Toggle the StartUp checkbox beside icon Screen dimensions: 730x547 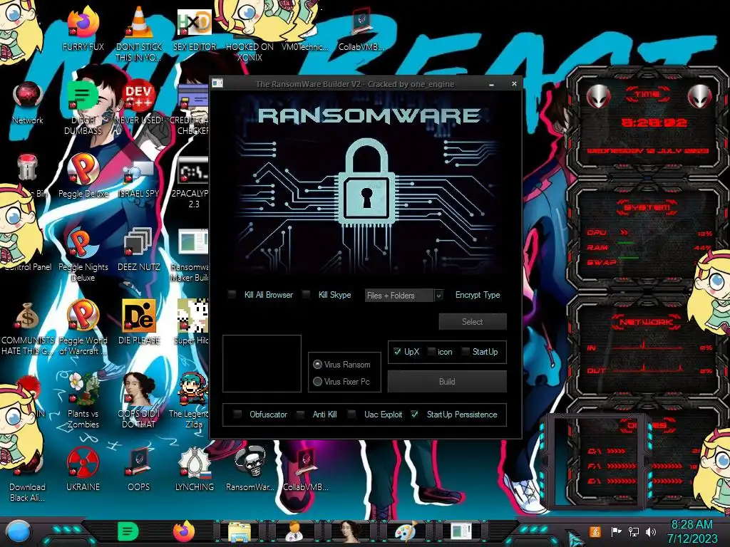click(465, 352)
